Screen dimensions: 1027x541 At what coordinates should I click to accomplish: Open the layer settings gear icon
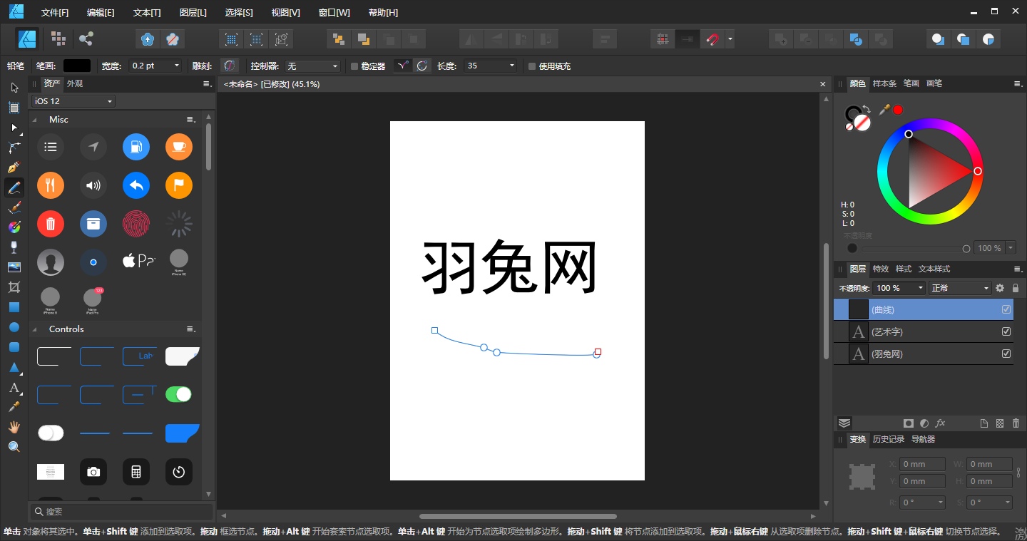[1000, 288]
